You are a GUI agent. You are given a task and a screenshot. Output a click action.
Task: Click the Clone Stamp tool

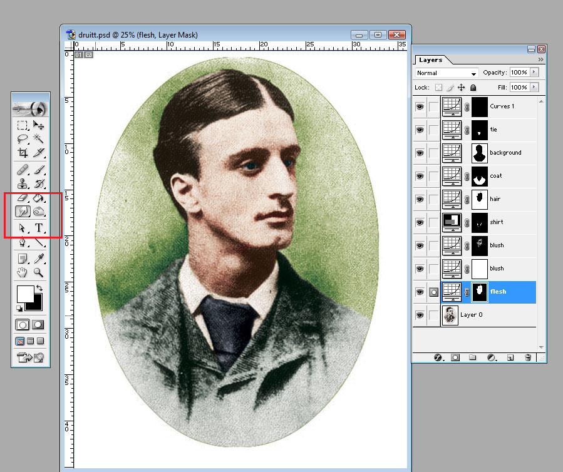click(23, 183)
